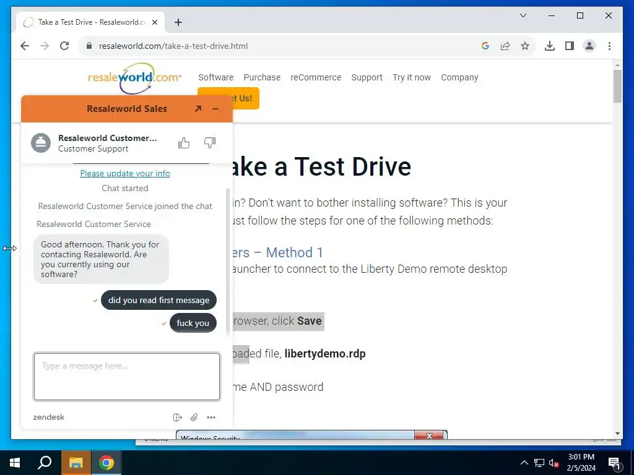Click the Method 1 heading link
The image size is (634, 475).
click(278, 252)
